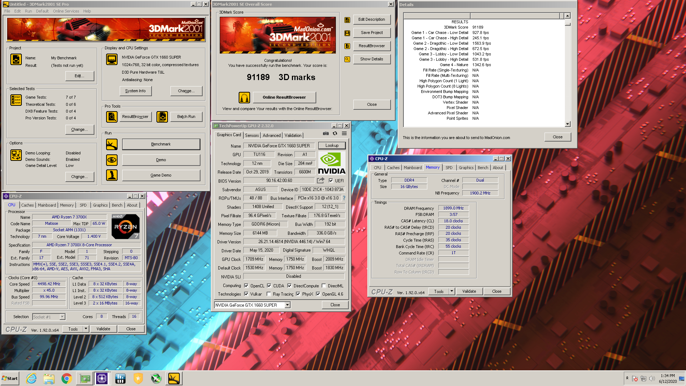Click the Show Details button
Image resolution: width=686 pixels, height=386 pixels.
point(372,59)
